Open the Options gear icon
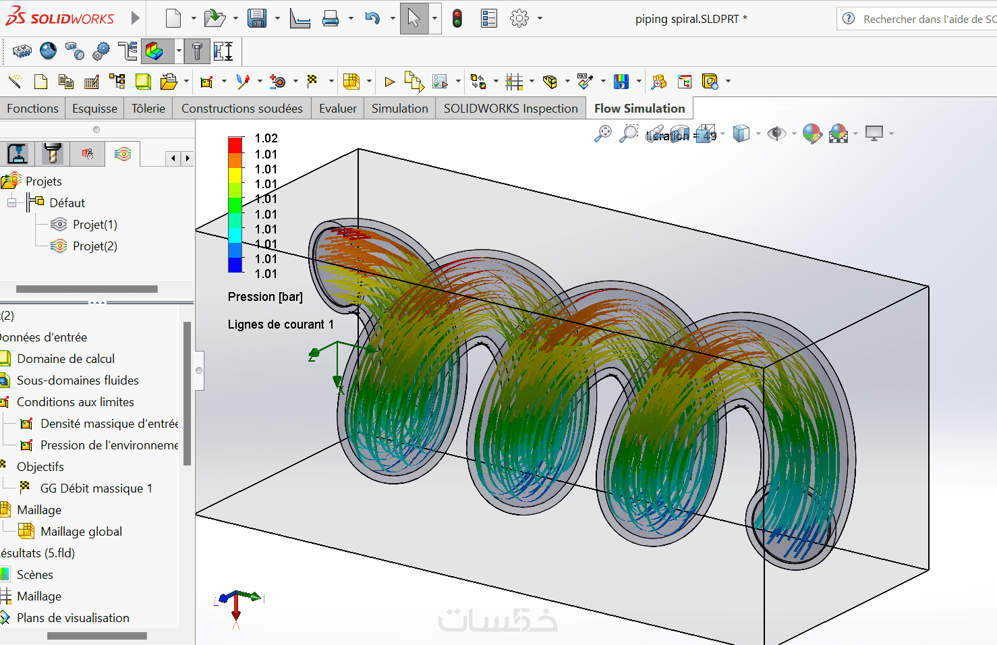This screenshot has width=997, height=645. coord(519,18)
